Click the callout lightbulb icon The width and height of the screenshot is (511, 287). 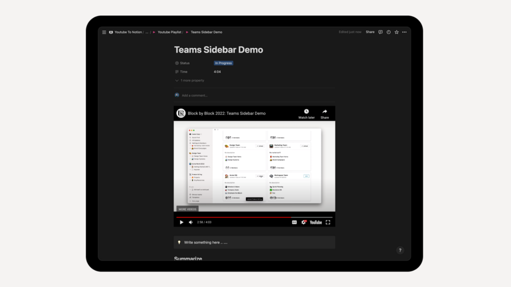(x=179, y=242)
